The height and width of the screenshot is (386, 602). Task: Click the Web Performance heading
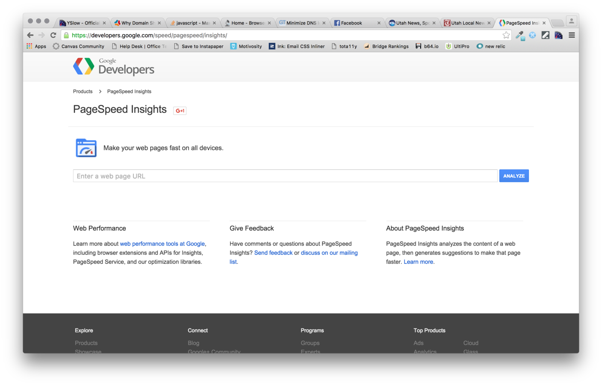point(100,228)
